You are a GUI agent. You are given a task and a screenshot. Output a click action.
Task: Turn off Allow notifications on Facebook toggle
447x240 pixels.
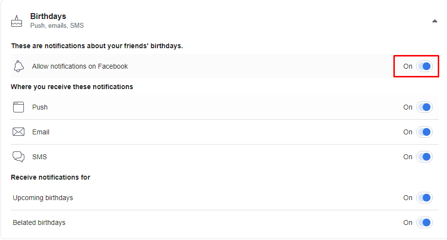(425, 66)
